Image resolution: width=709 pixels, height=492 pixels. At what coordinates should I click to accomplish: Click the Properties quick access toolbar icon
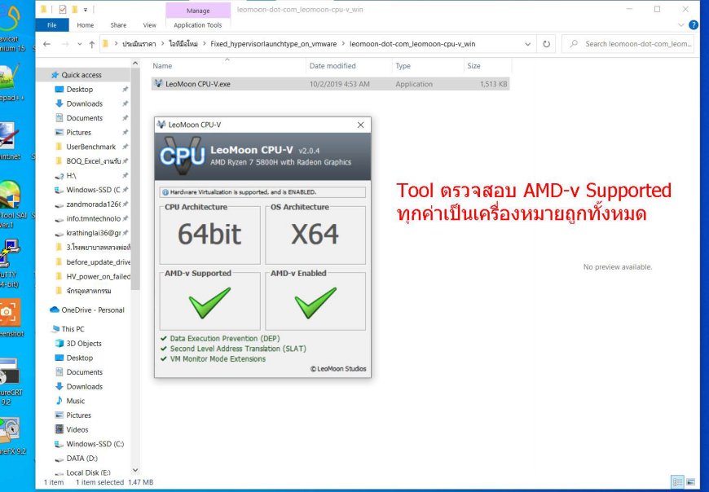point(63,9)
